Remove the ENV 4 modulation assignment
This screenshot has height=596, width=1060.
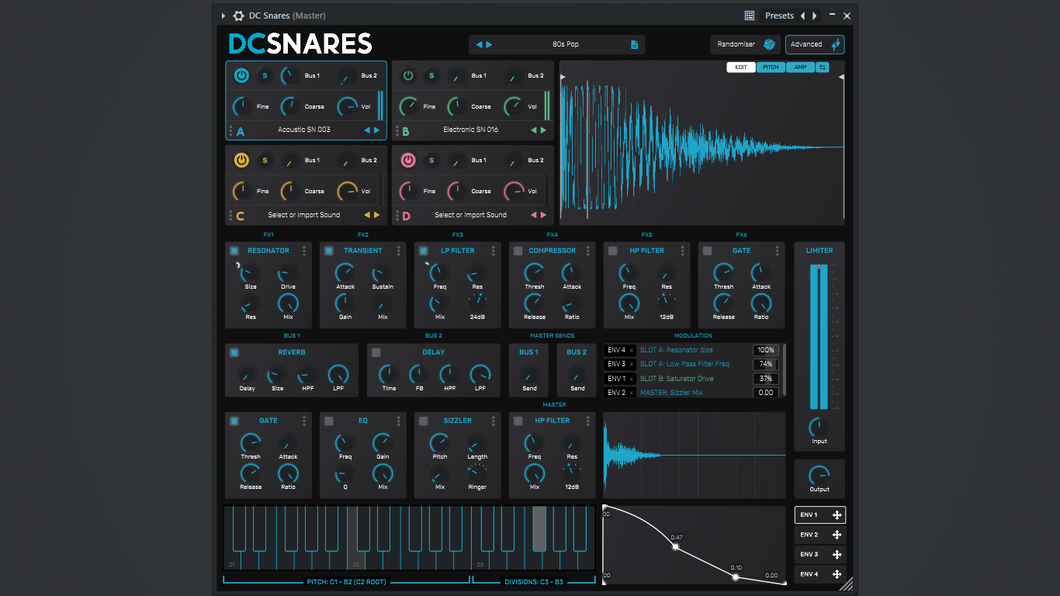631,350
